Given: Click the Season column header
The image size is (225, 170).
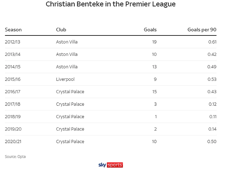Looking at the screenshot, I should [13, 30].
